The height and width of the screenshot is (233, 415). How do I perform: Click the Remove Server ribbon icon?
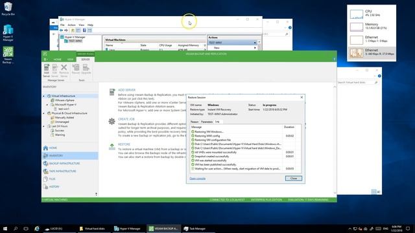pos(64,71)
